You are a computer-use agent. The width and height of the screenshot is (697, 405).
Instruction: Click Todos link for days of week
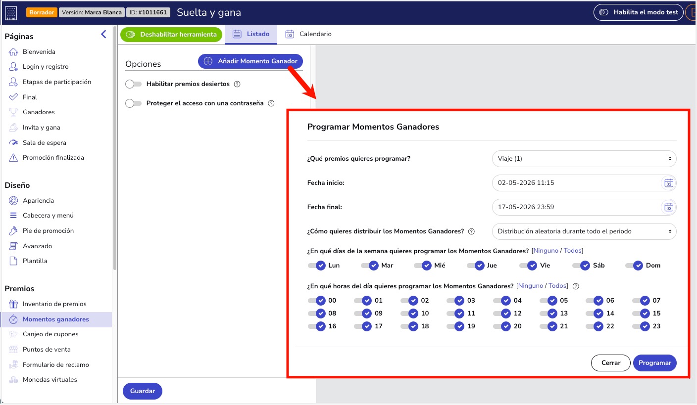573,251
